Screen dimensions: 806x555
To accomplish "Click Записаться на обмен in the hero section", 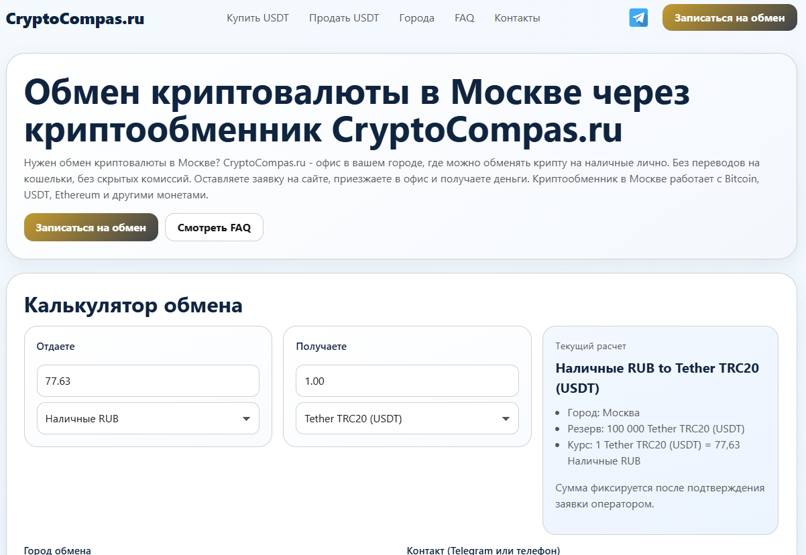I will click(91, 227).
